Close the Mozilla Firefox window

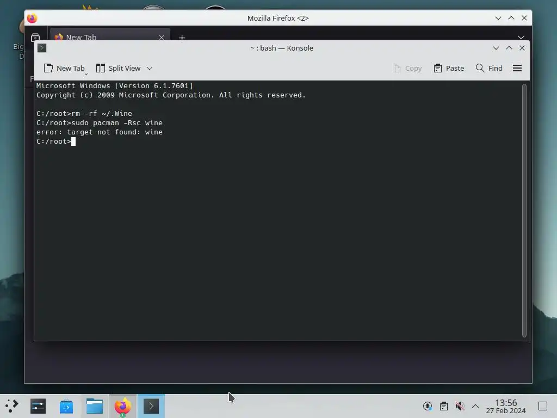pos(524,18)
